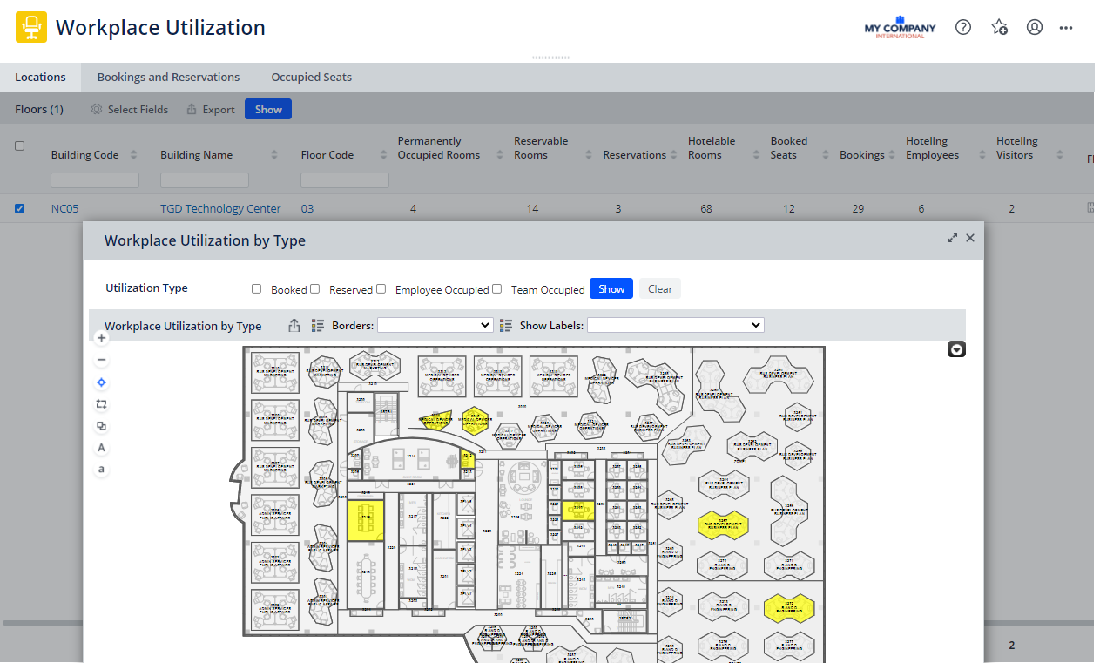
Task: Open the TGD Technology Center link
Action: (220, 208)
